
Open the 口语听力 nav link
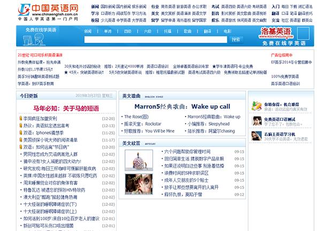pyautogui.click(x=108, y=13)
